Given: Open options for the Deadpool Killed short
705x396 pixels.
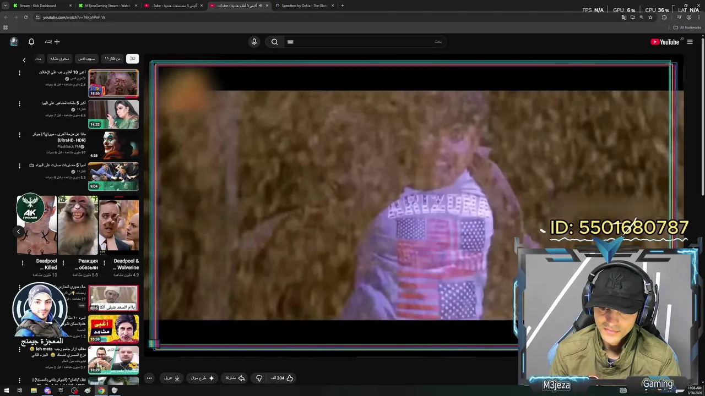Looking at the screenshot, I should click(22, 263).
